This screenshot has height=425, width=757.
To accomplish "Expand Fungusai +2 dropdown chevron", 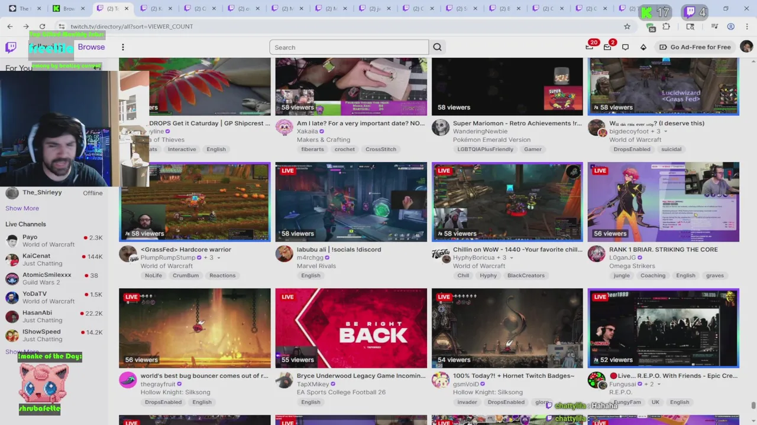I will pos(659,384).
